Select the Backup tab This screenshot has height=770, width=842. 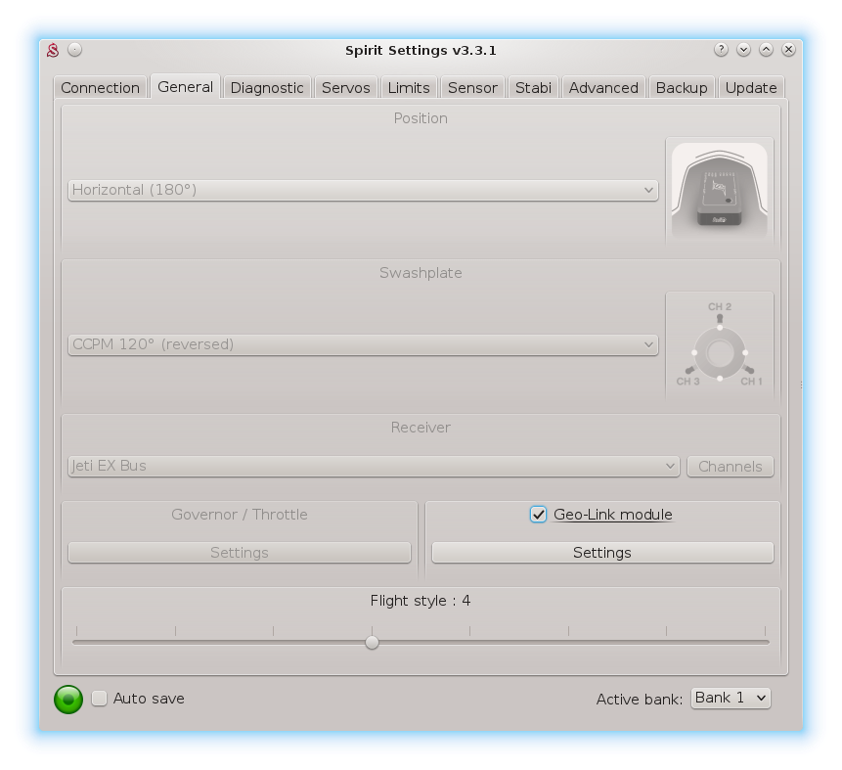coord(682,87)
